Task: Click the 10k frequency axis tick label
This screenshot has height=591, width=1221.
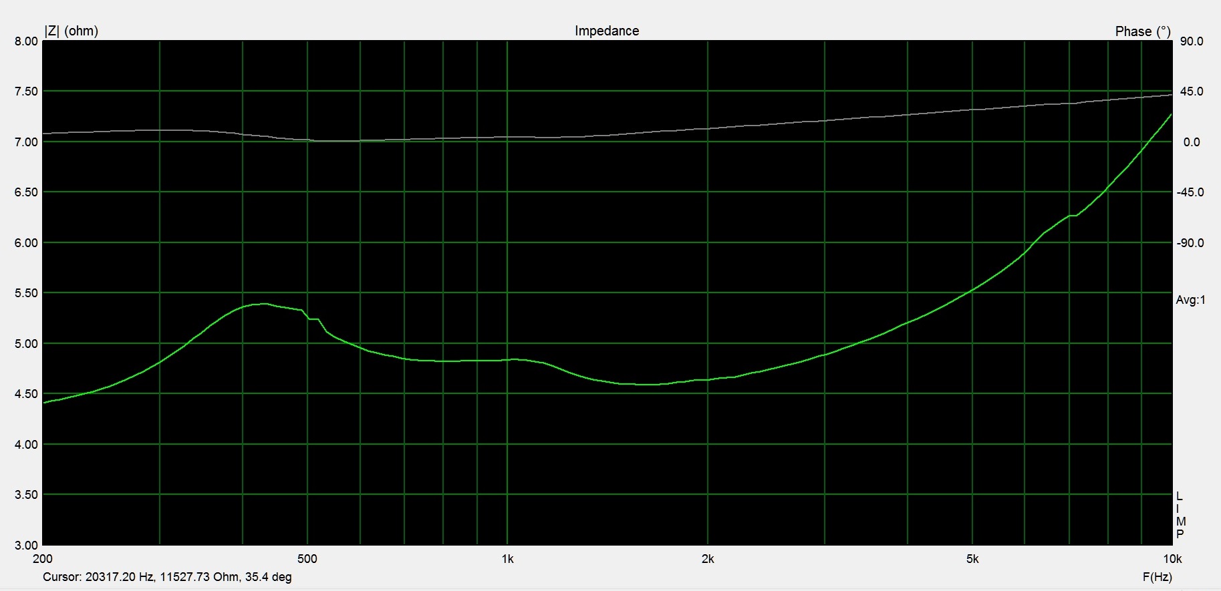Action: click(1172, 559)
